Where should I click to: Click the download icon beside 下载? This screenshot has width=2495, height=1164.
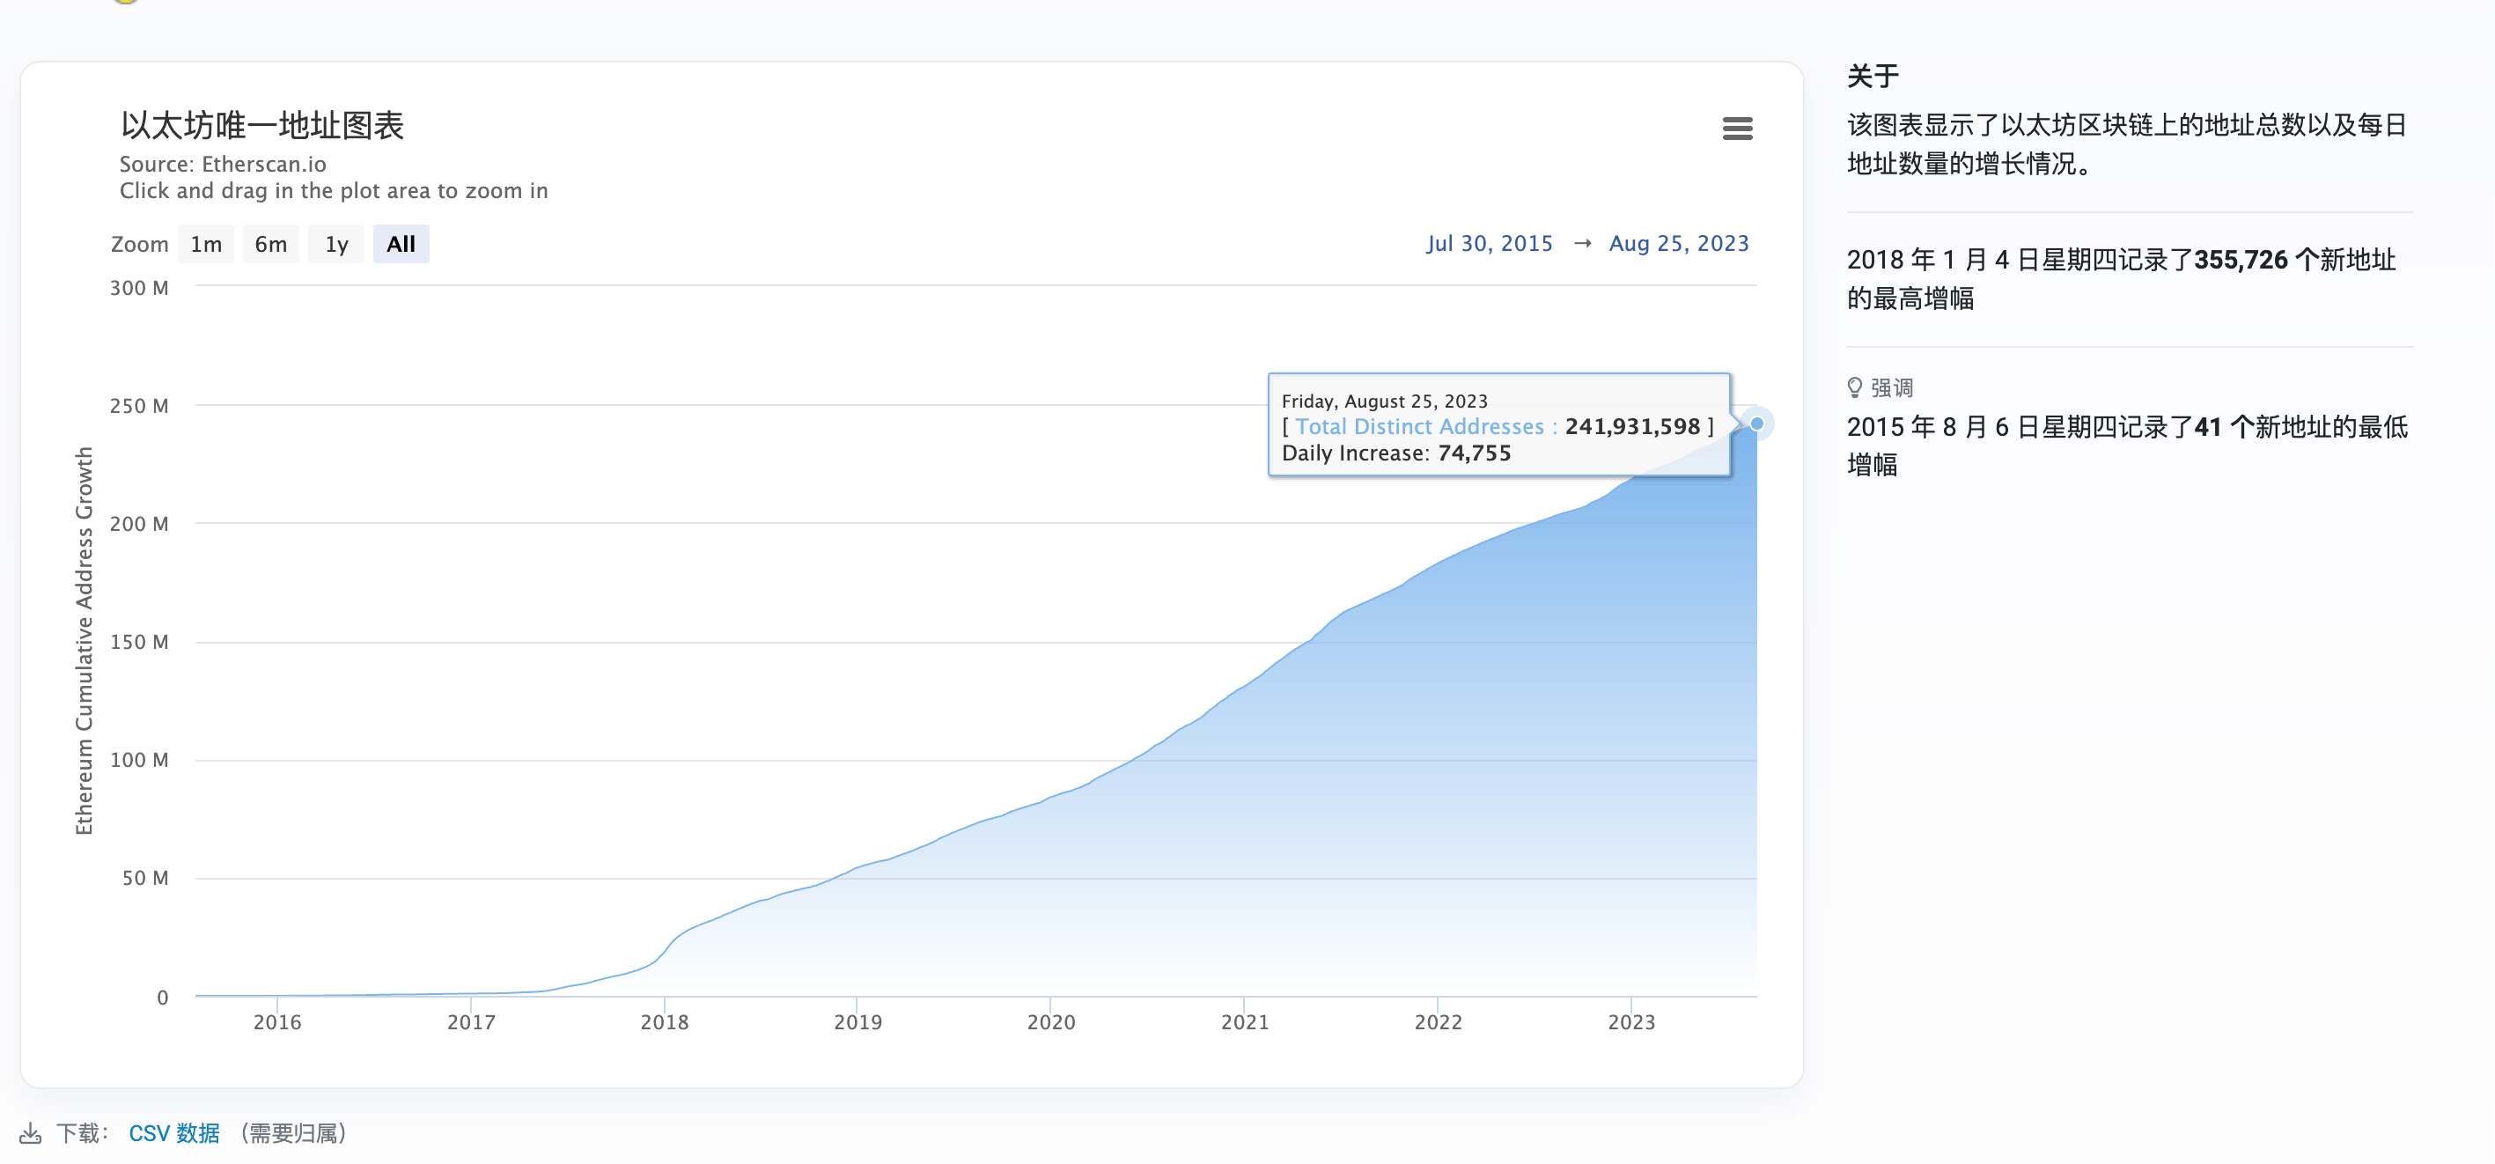30,1132
